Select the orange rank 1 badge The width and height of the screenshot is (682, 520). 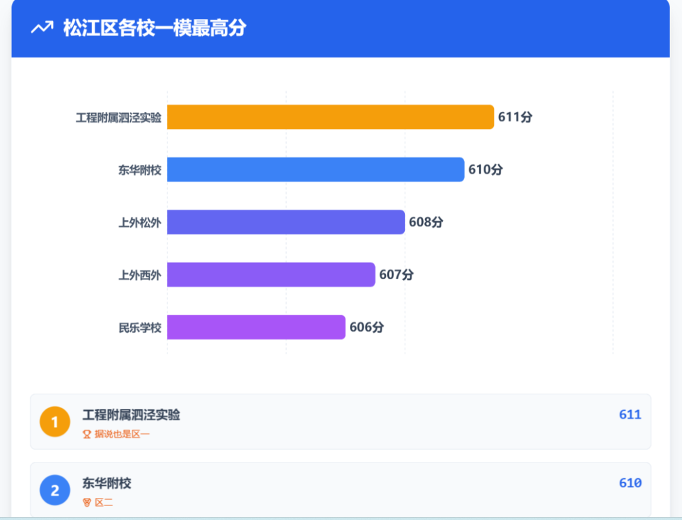pos(55,422)
